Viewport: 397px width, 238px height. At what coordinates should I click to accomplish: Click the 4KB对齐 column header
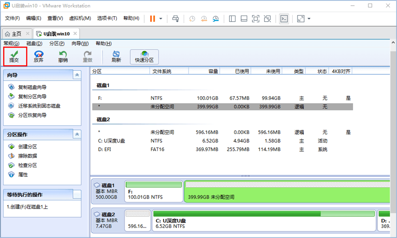(x=341, y=71)
